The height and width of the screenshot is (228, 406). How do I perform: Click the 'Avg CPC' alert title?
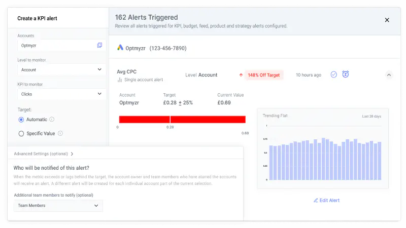[x=126, y=72]
